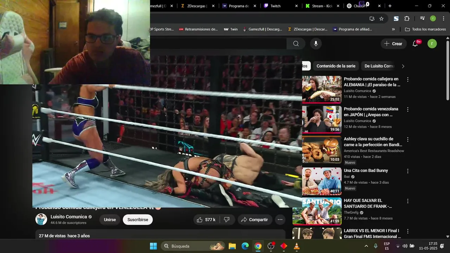Open options for ALEMANIA video suggestion
Viewport: 450px width, 253px height.
coord(408,80)
